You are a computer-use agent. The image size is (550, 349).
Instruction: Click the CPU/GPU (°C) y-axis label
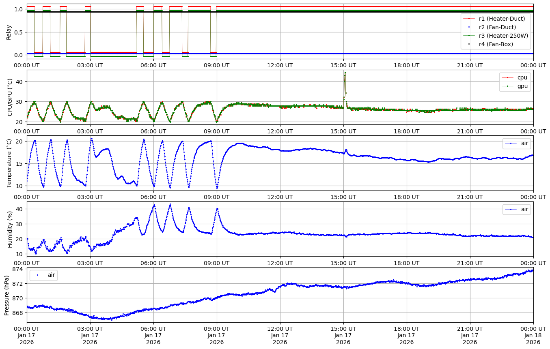point(9,98)
